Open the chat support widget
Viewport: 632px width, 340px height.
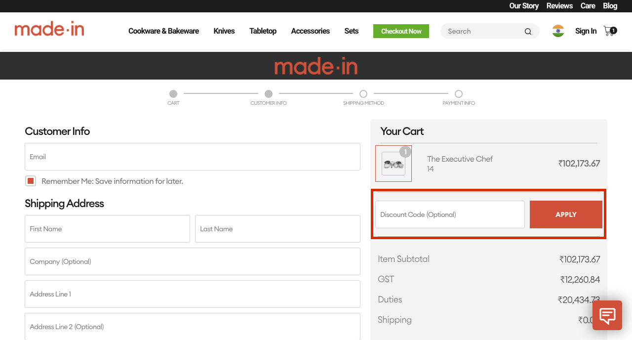607,315
